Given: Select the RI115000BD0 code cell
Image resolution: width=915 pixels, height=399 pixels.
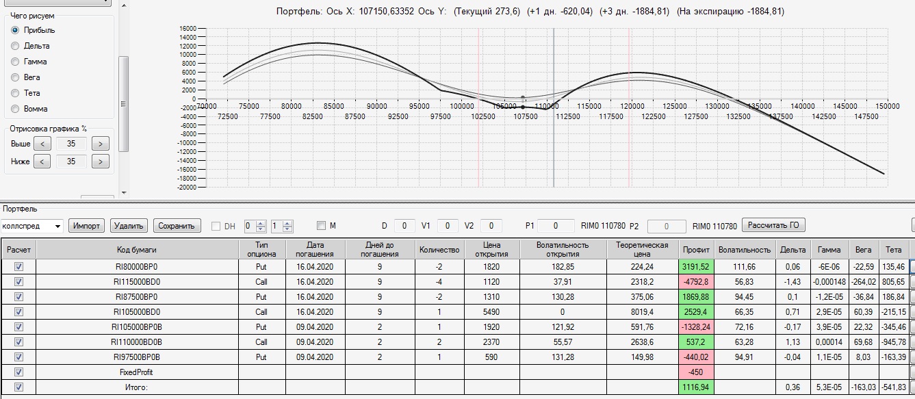Looking at the screenshot, I should (x=137, y=282).
